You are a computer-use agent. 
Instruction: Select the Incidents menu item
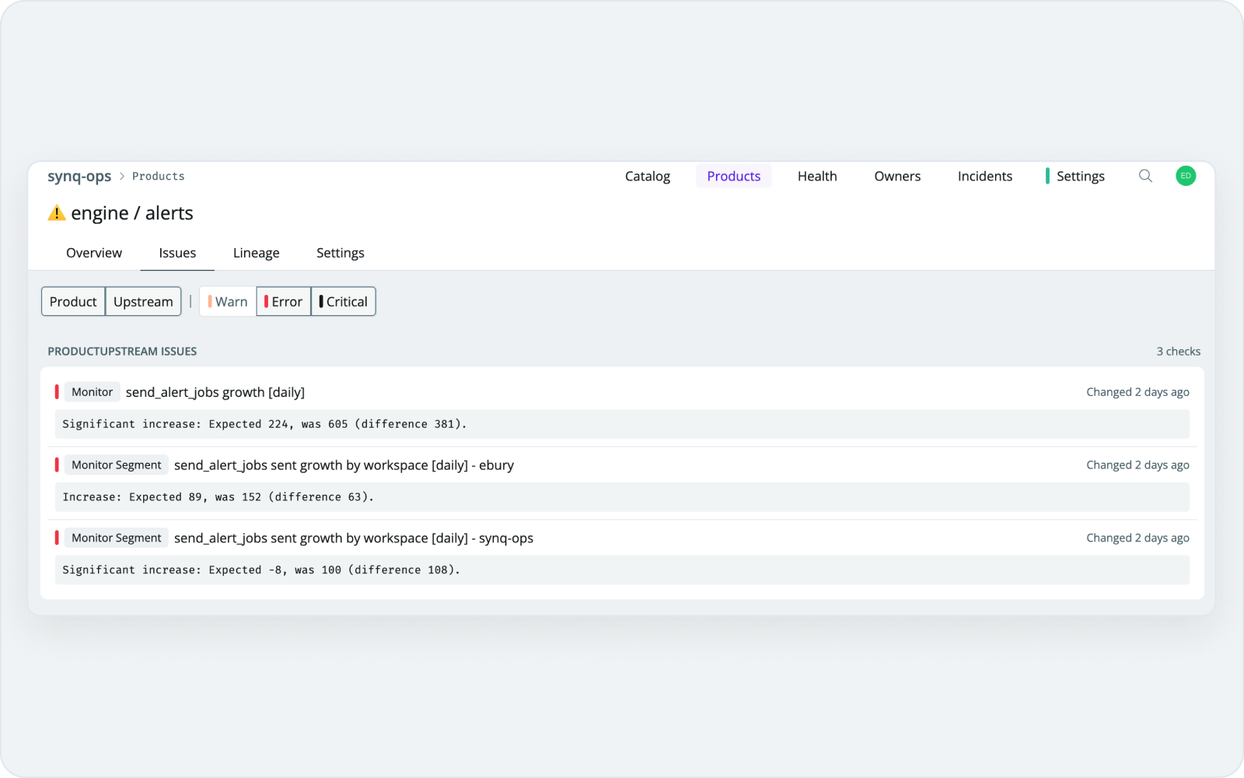tap(984, 176)
